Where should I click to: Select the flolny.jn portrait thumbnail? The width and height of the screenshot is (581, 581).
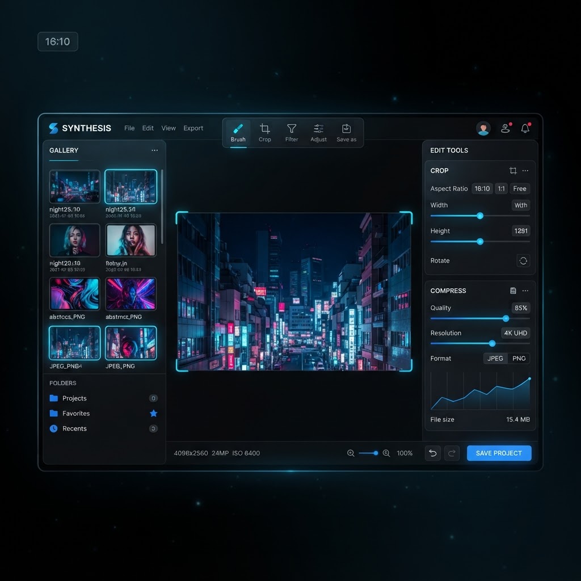[131, 240]
